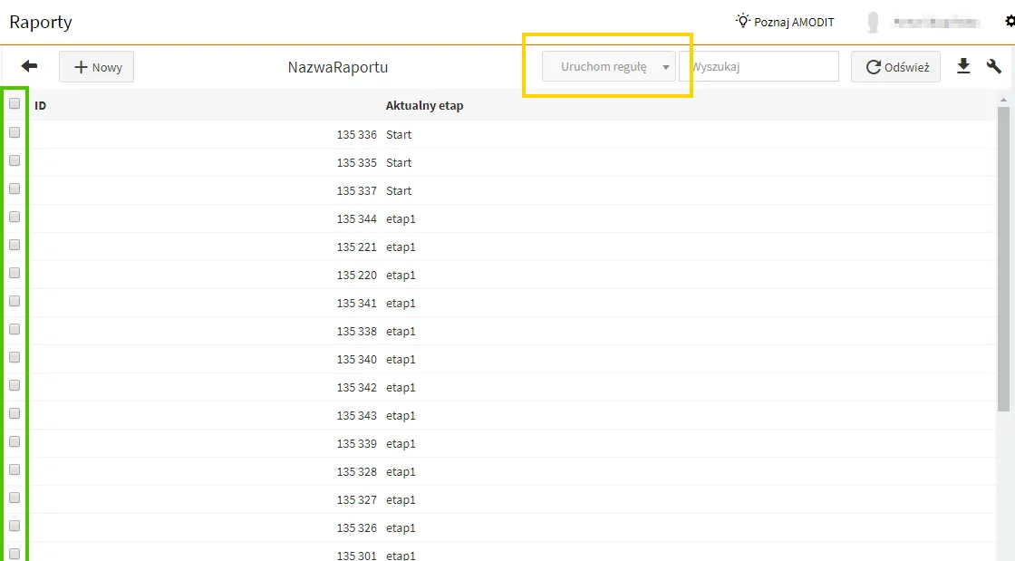Click the lightbulb Poznaj AMODIT icon
1015x561 pixels.
742,21
